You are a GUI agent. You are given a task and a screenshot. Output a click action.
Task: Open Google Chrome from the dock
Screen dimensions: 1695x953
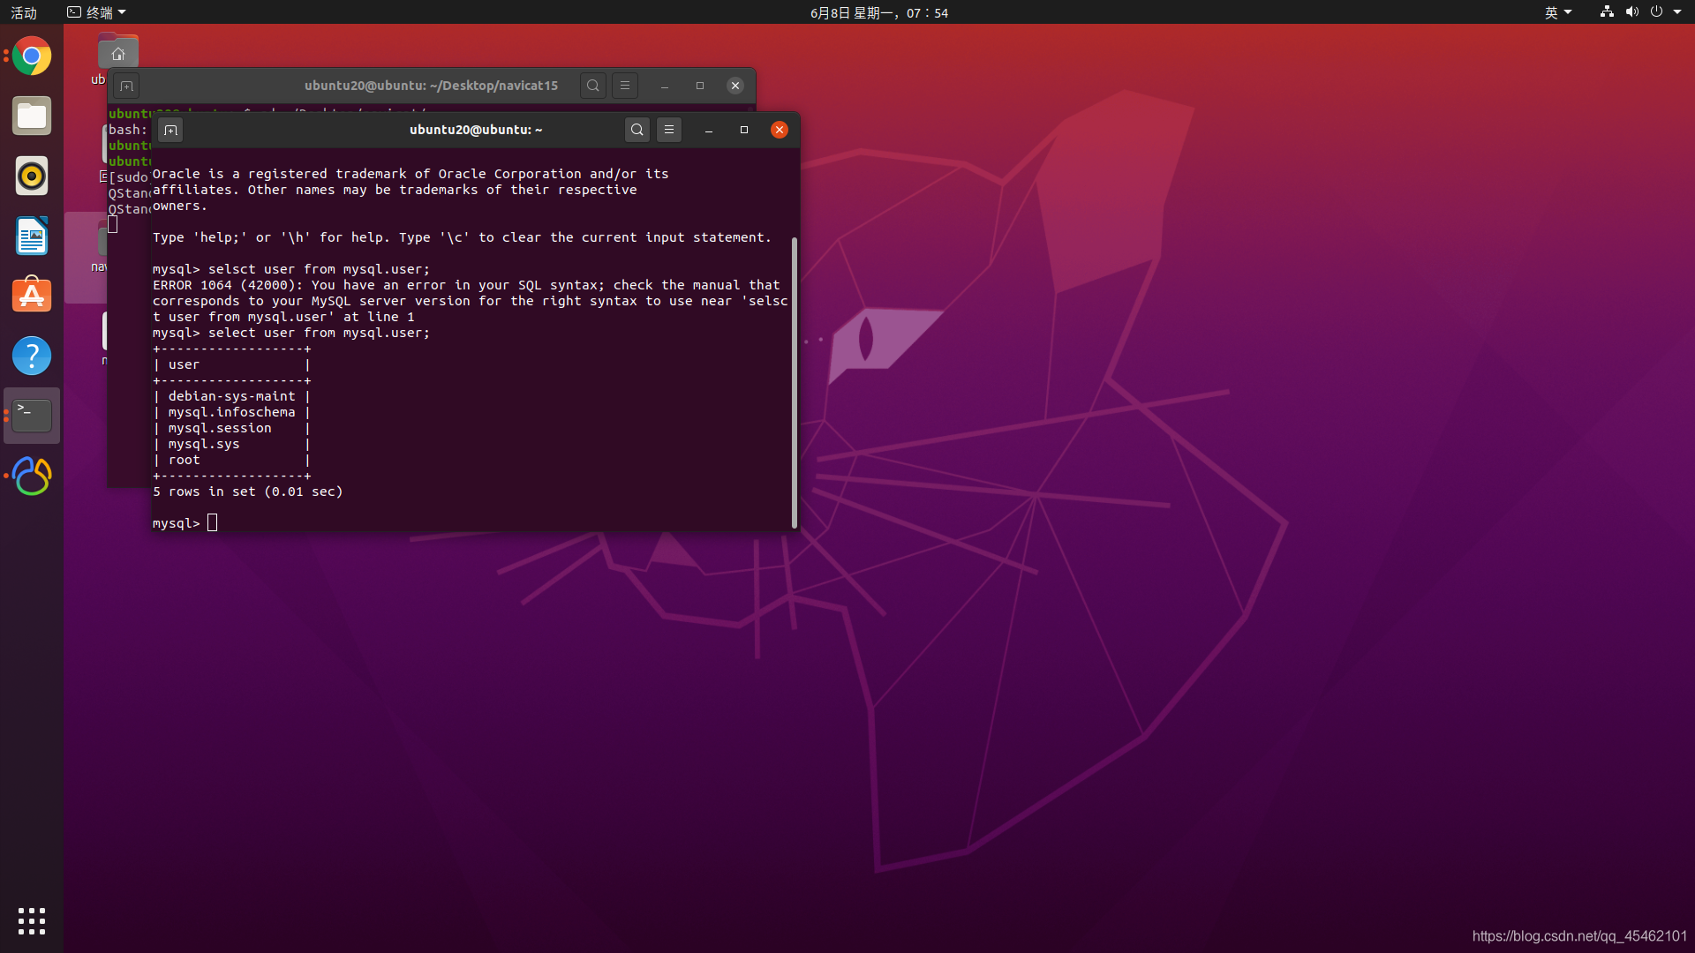pyautogui.click(x=32, y=56)
